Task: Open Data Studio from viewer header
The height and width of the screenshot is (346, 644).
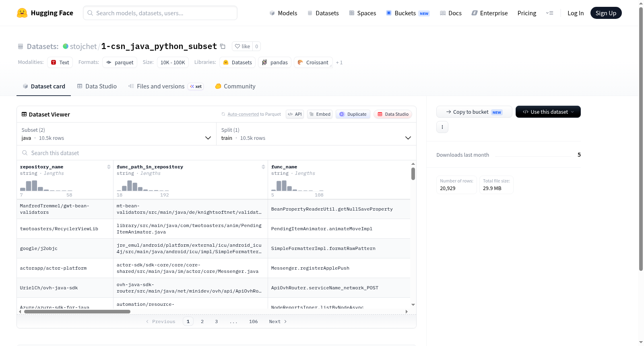Action: coord(393,114)
